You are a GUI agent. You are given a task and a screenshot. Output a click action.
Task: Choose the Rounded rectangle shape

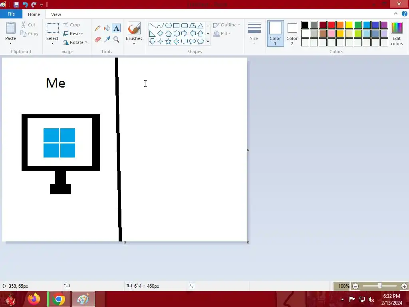pyautogui.click(x=185, y=26)
